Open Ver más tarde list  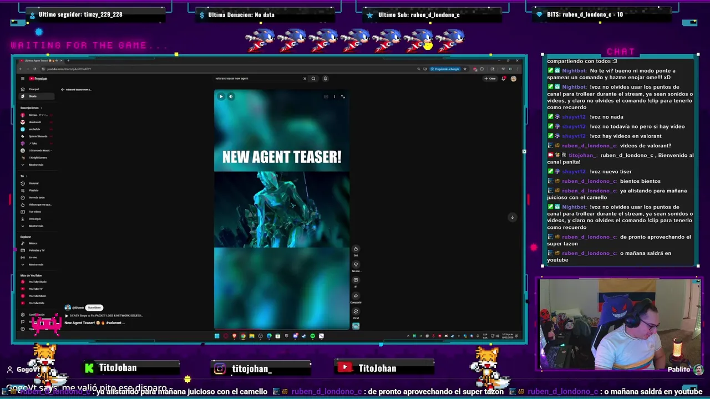tap(36, 197)
